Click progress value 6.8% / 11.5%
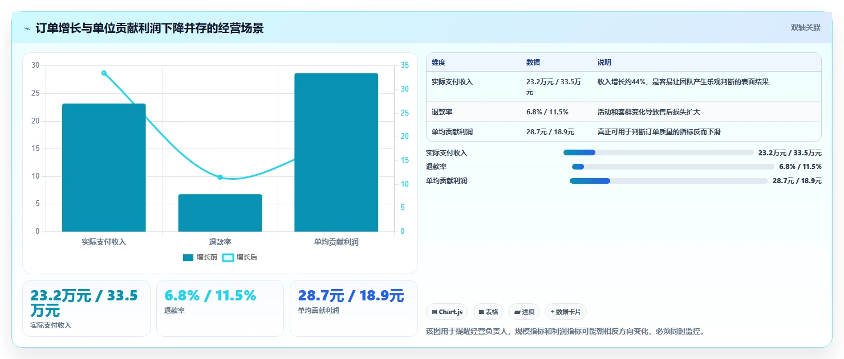844x359 pixels. click(800, 167)
